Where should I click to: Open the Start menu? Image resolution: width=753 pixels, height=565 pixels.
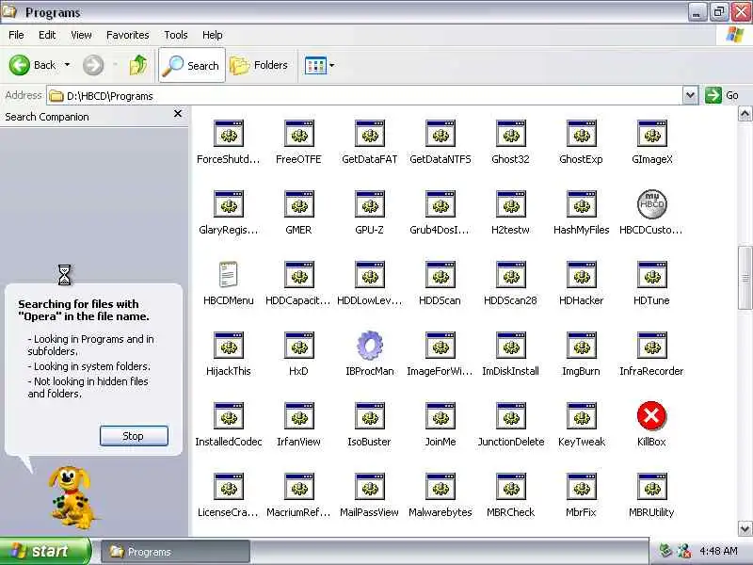(45, 551)
